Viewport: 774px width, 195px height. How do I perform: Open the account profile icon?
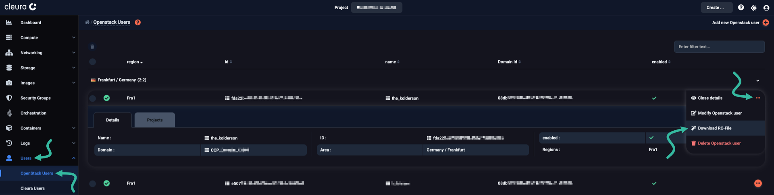pyautogui.click(x=766, y=8)
